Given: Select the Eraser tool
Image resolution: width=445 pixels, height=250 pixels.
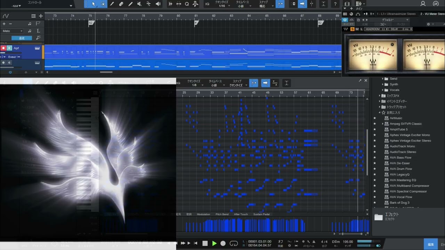Looking at the screenshot, I should click(121, 4).
